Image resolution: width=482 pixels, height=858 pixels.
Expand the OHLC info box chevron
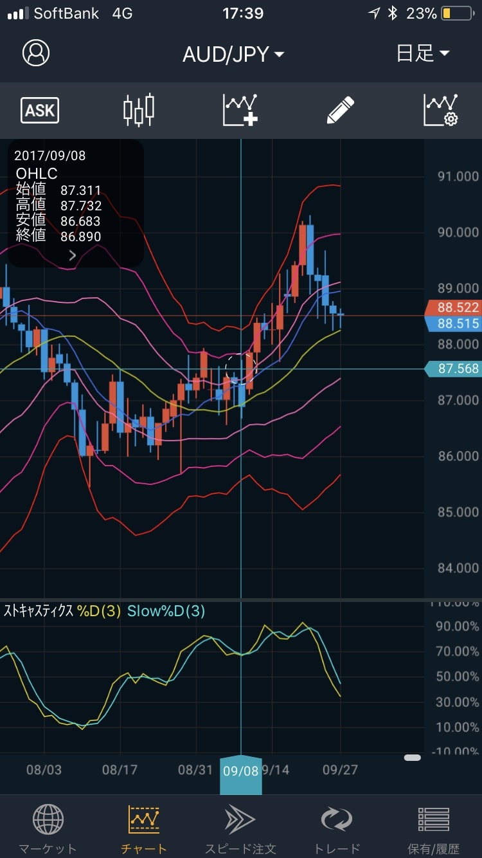[x=73, y=255]
